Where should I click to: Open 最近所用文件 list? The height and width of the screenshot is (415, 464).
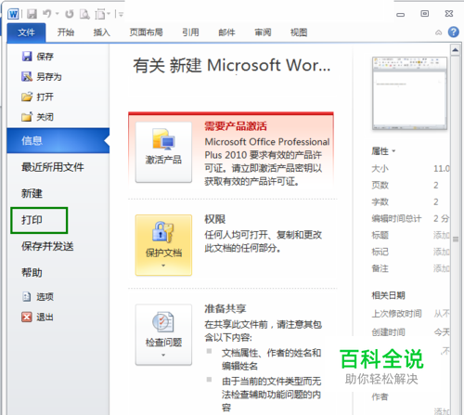(x=53, y=167)
